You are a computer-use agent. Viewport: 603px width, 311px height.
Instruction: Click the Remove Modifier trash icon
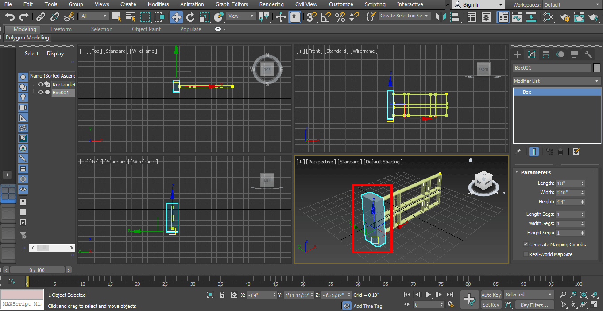point(560,152)
